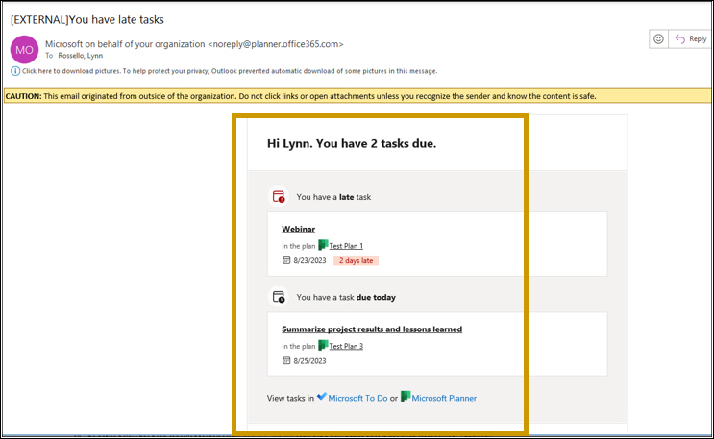Image resolution: width=714 pixels, height=439 pixels.
Task: Click the Planner icon next to Microsoft Planner
Action: (x=406, y=396)
